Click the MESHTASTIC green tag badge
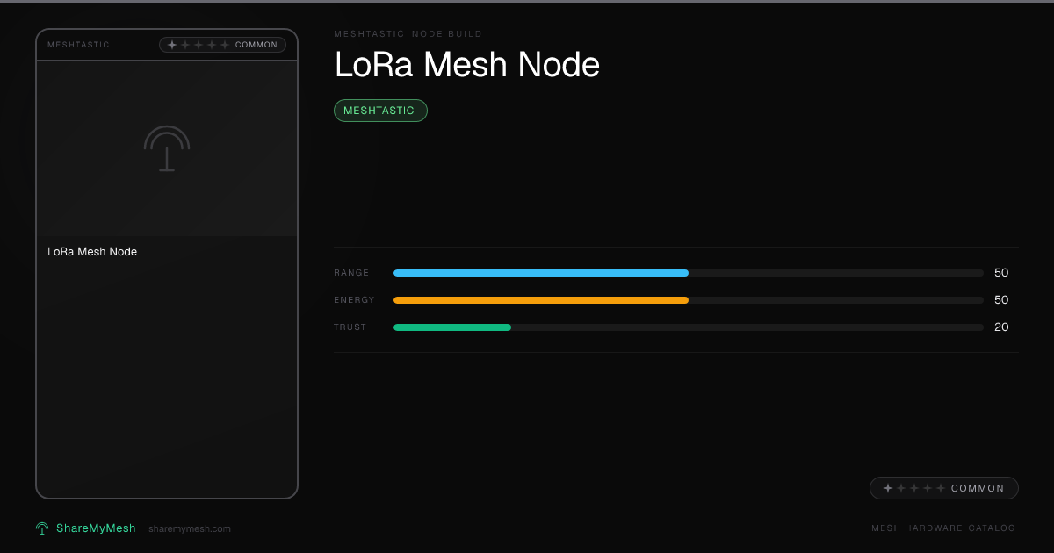 pyautogui.click(x=380, y=111)
